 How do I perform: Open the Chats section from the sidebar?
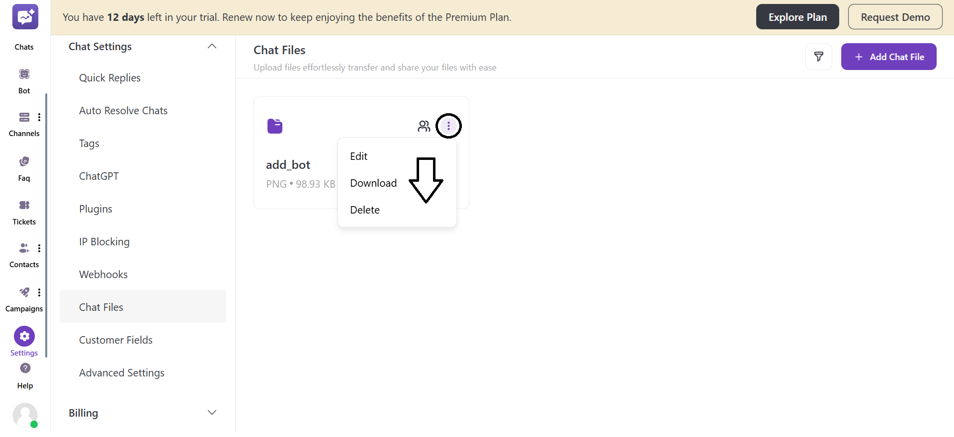click(x=24, y=30)
